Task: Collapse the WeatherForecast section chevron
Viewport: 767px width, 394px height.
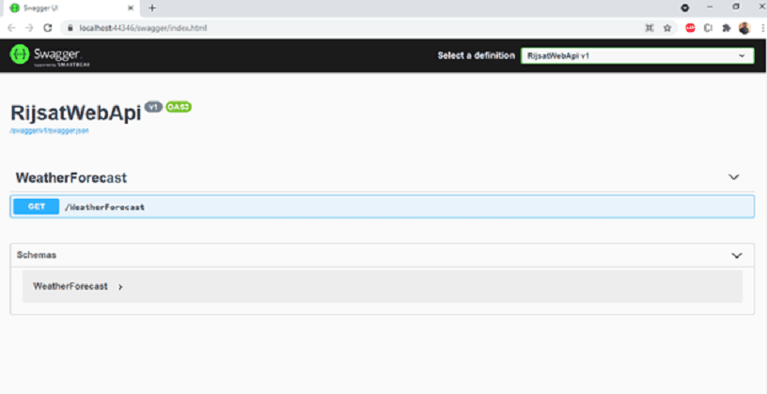Action: 734,177
